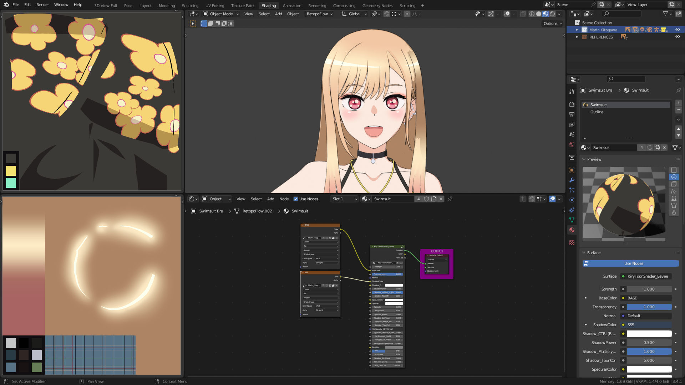The width and height of the screenshot is (685, 385).
Task: Move material slot down
Action: pos(679,135)
